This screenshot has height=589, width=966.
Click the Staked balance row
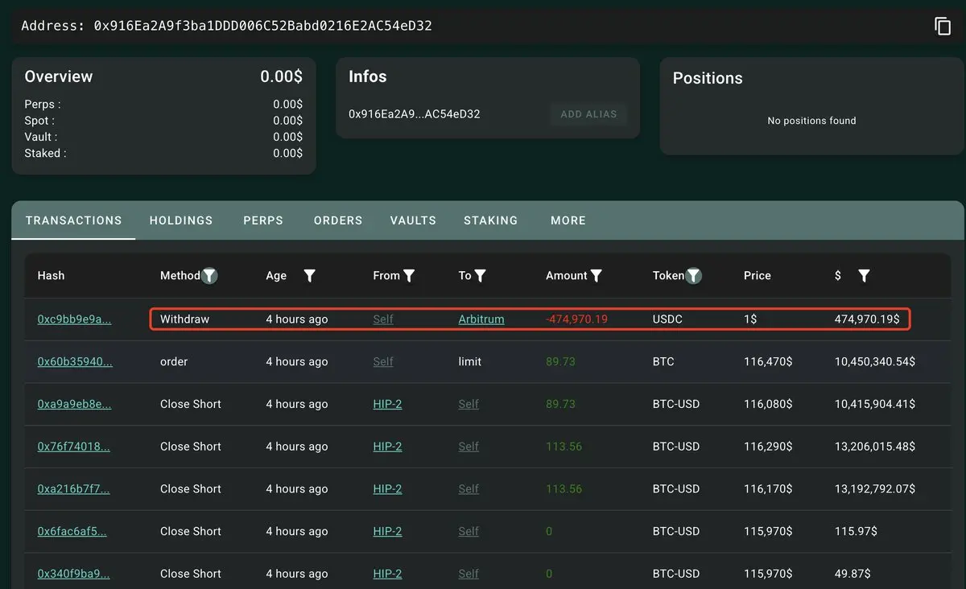pos(163,153)
